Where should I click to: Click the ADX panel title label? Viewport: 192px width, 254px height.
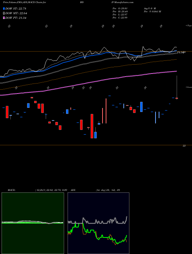(73, 190)
